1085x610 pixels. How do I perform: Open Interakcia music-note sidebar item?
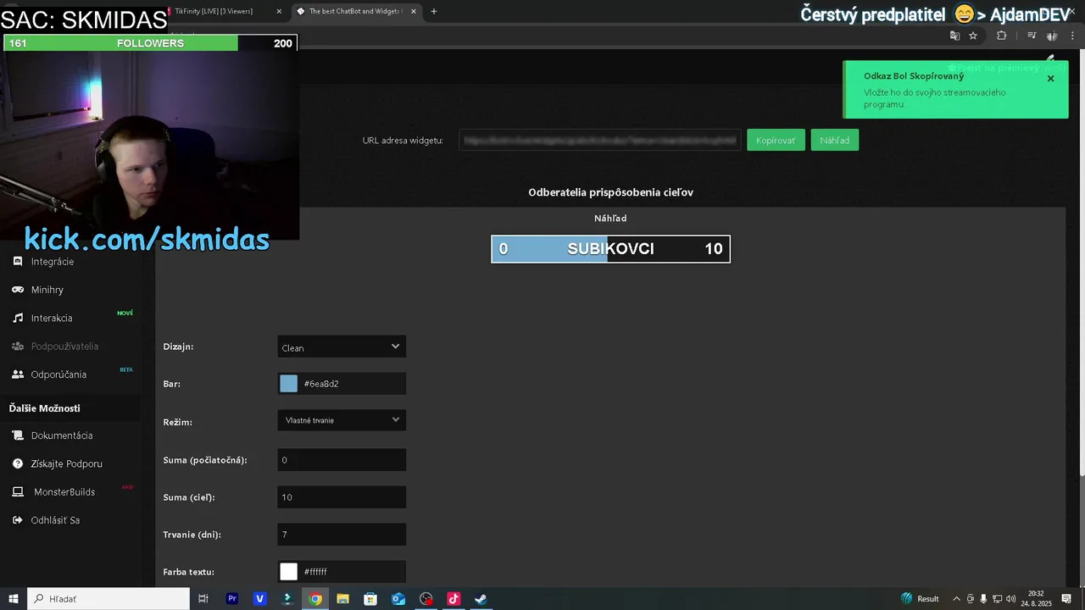coord(52,318)
